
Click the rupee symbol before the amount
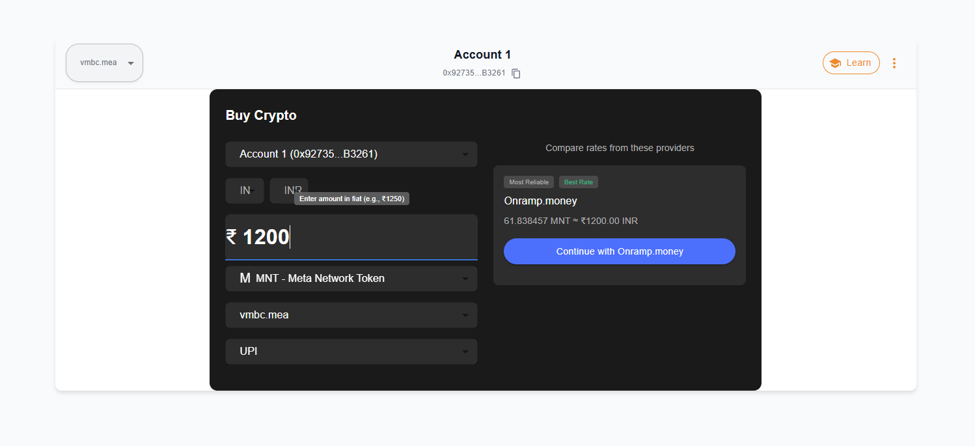(231, 237)
